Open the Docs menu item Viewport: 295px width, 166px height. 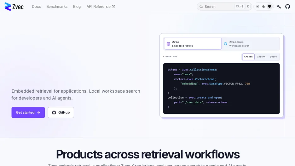[x=36, y=7]
